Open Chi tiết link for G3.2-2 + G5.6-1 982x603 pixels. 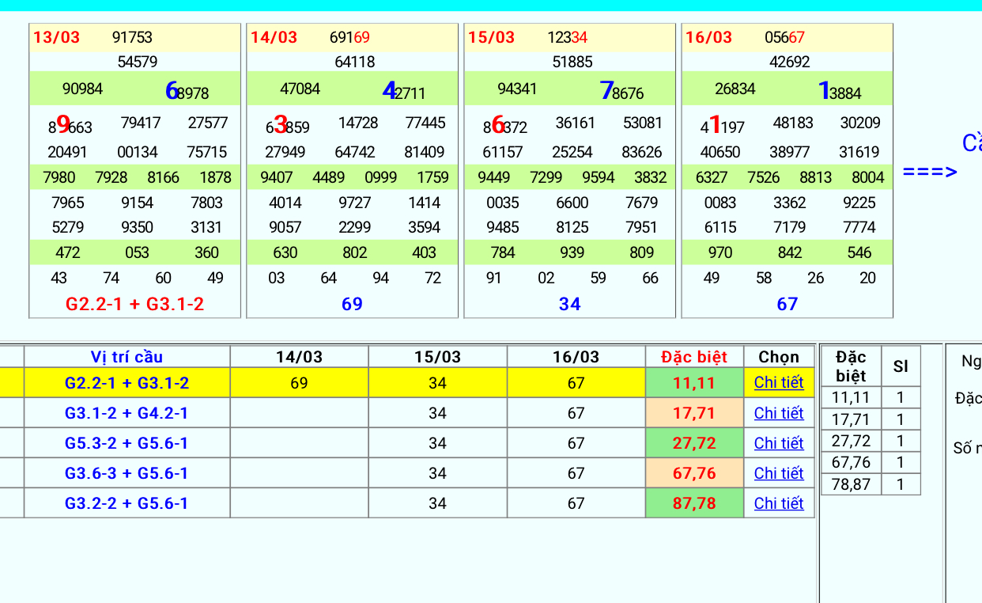[778, 503]
